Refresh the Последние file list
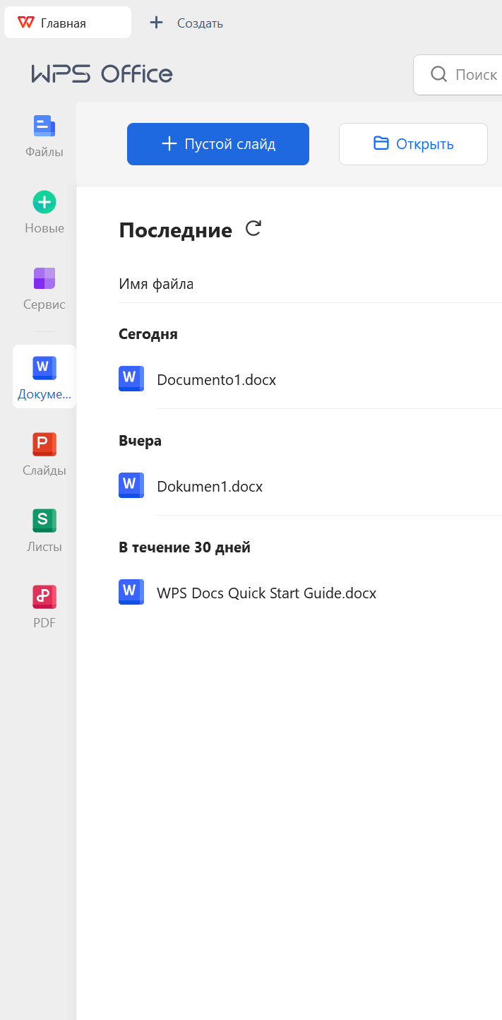The width and height of the screenshot is (502, 1020). [x=253, y=229]
